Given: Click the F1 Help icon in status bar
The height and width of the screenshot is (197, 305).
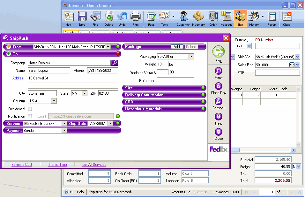Looking at the screenshot, I should (x=66, y=192).
